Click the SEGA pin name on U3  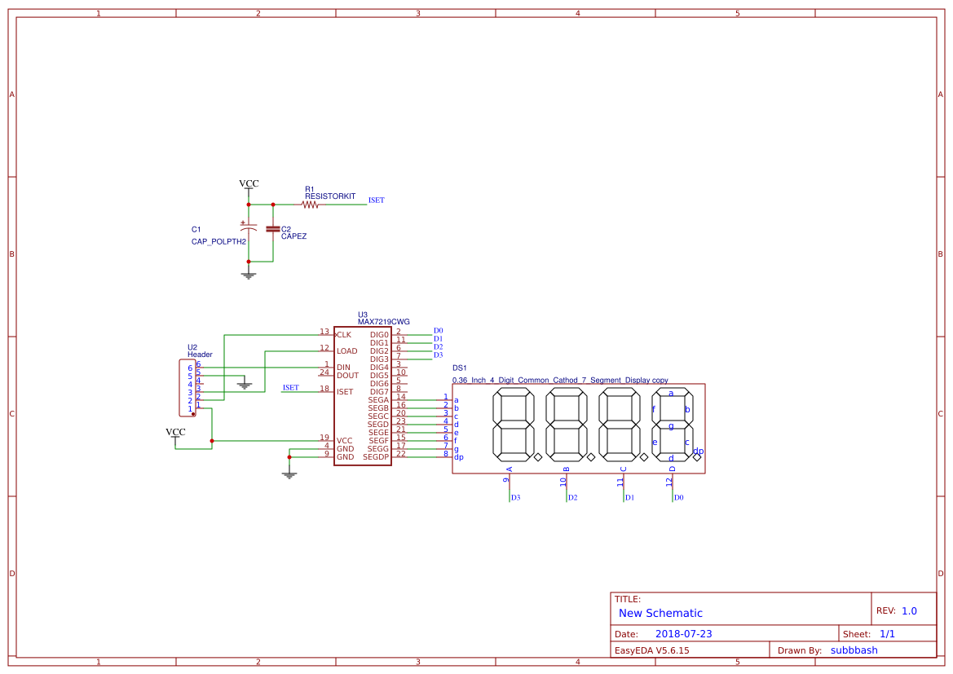pyautogui.click(x=378, y=400)
